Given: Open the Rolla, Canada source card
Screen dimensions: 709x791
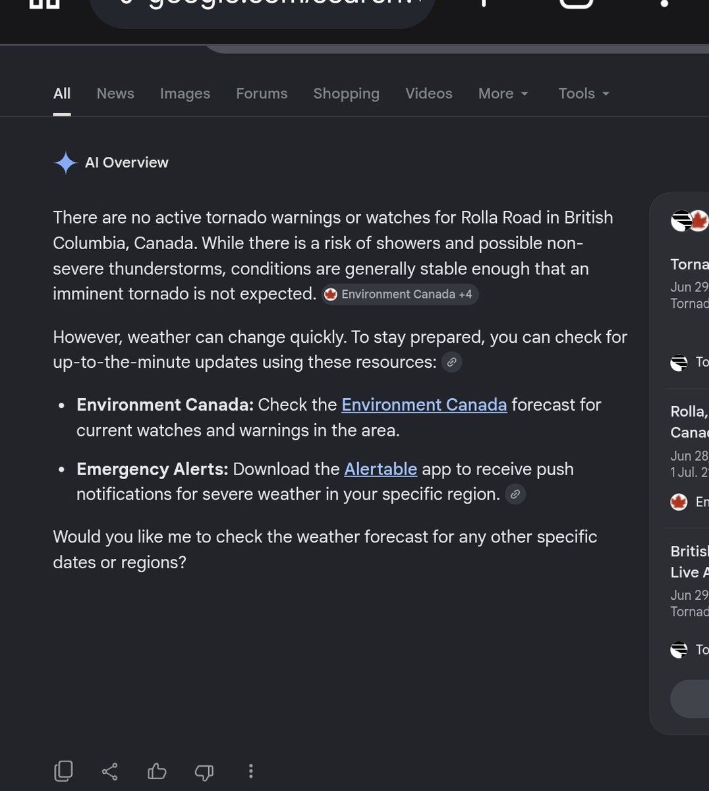Looking at the screenshot, I should 687,455.
